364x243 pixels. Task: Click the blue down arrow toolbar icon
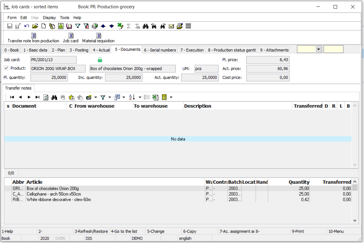[111, 26]
